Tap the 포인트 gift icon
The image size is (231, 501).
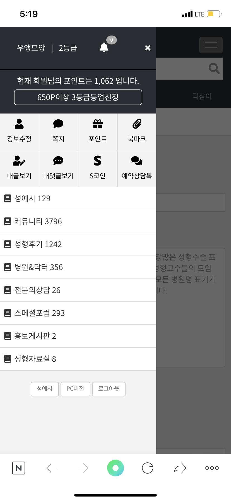(98, 124)
